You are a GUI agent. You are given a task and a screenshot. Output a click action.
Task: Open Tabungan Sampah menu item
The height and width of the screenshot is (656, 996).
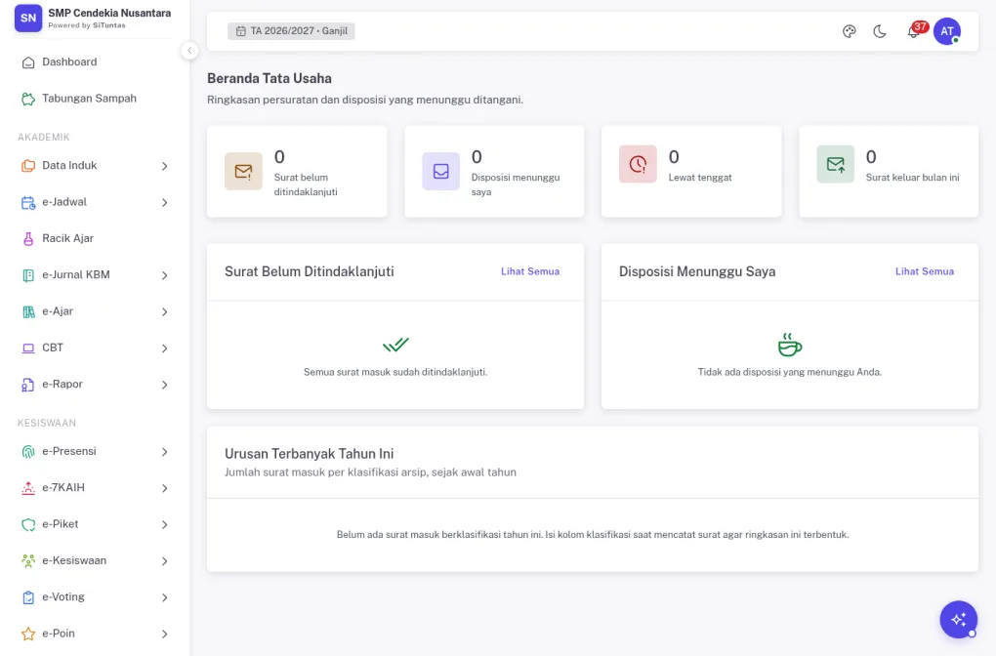pyautogui.click(x=95, y=99)
